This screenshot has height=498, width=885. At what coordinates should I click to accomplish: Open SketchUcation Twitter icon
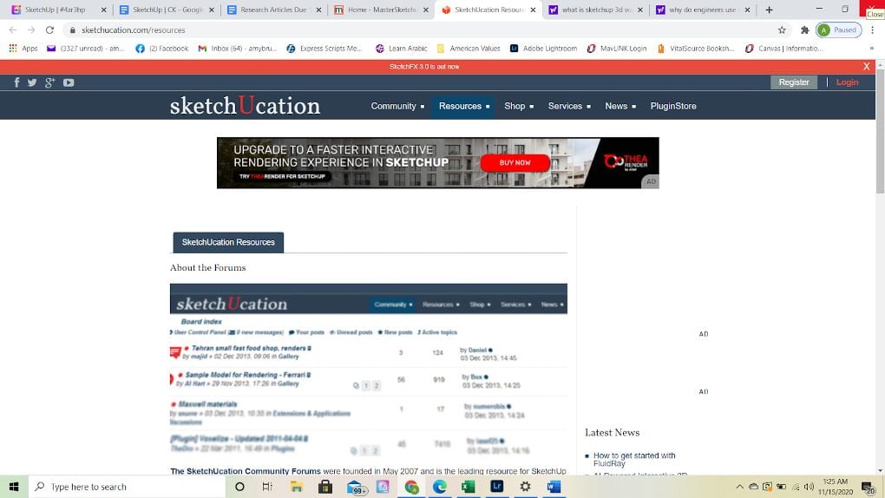coord(32,82)
